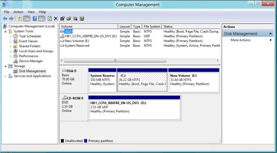Click the black Unallocated legend swatch
The width and height of the screenshot is (277, 153).
tap(62, 141)
